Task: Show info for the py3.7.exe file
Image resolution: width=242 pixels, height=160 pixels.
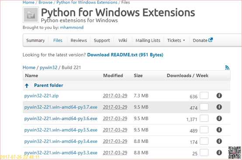Action: 219,107
